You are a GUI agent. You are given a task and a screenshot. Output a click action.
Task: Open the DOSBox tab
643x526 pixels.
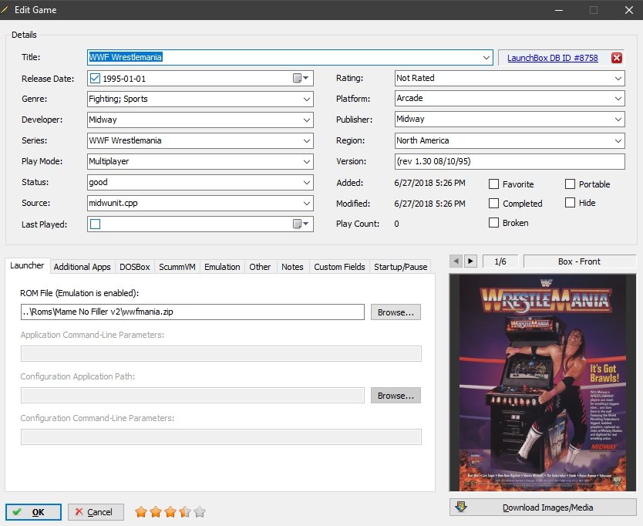click(x=134, y=267)
